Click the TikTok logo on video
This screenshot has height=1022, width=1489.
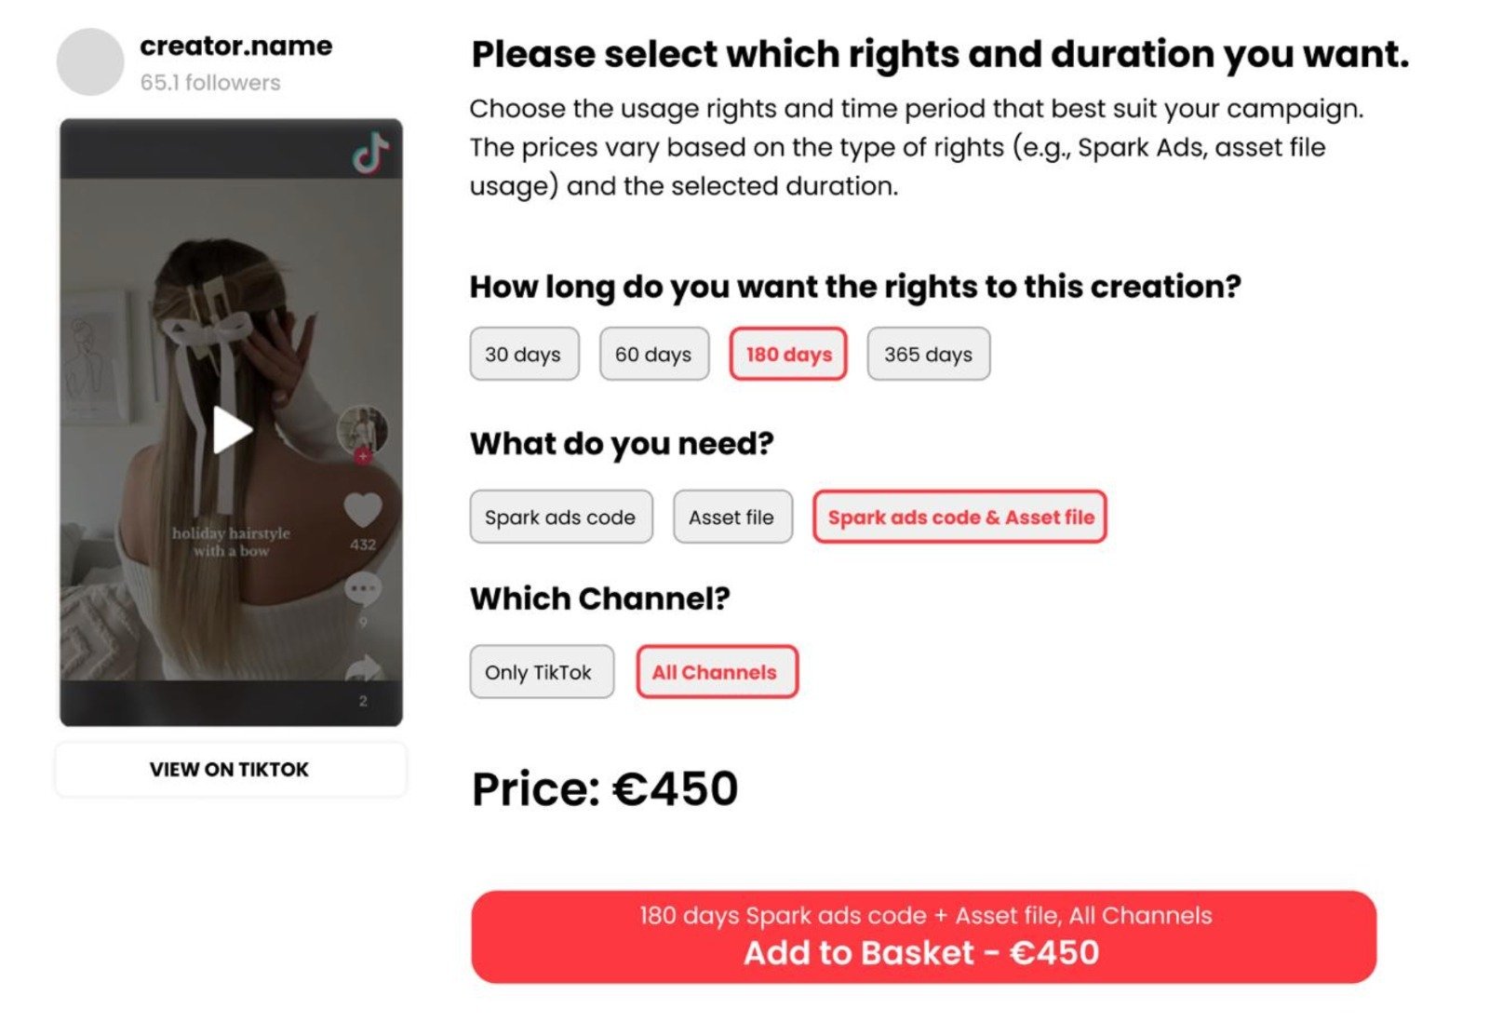click(x=370, y=154)
